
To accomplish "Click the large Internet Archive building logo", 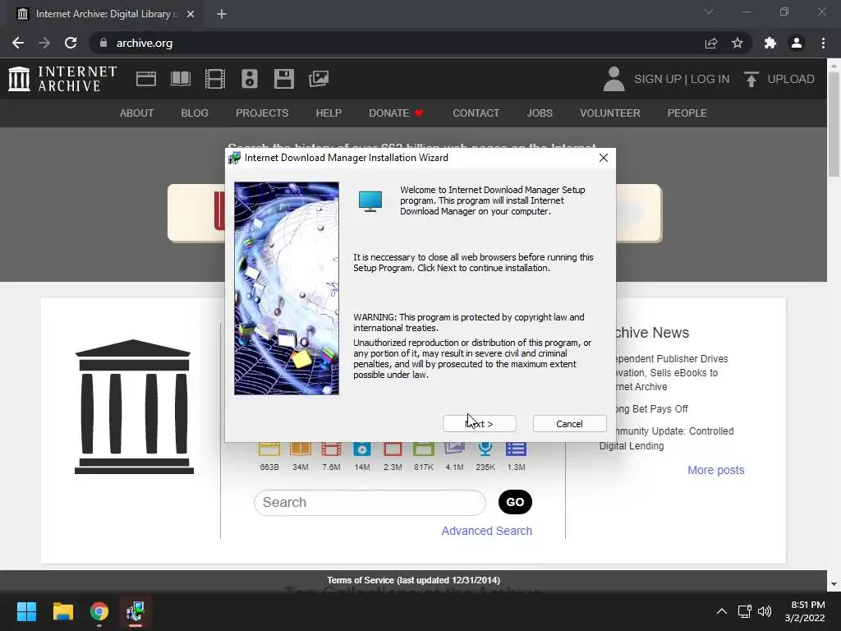I will pos(134,407).
